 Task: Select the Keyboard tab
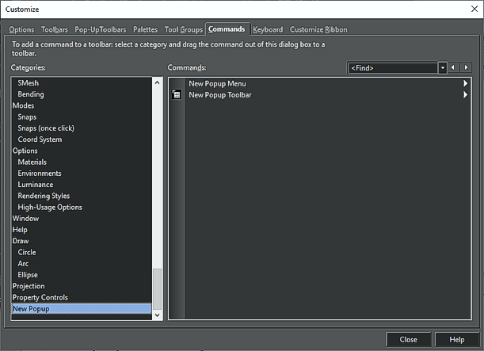pos(268,29)
